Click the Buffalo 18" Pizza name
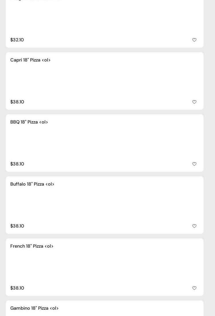This screenshot has height=316, width=215. [32, 184]
